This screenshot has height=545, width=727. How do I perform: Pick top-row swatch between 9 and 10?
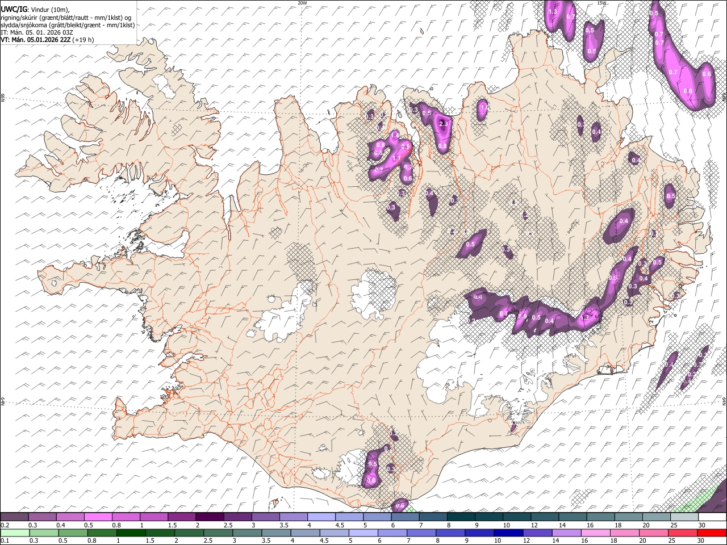(488, 517)
